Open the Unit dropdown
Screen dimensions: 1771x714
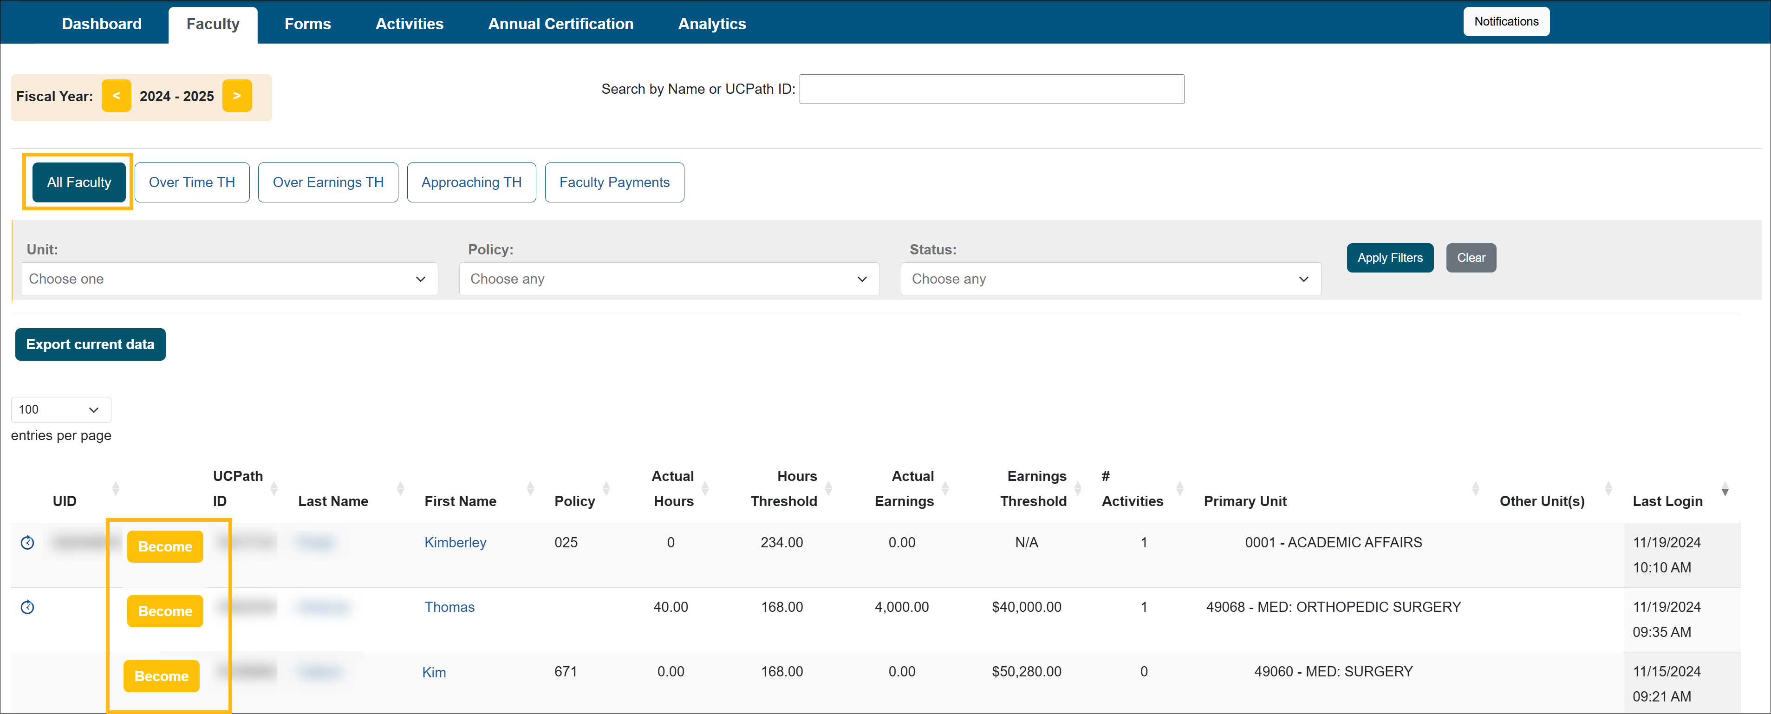[229, 279]
